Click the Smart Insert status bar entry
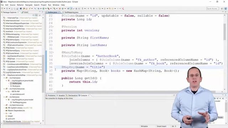The height and width of the screenshot is (128, 228). pyautogui.click(x=161, y=127)
